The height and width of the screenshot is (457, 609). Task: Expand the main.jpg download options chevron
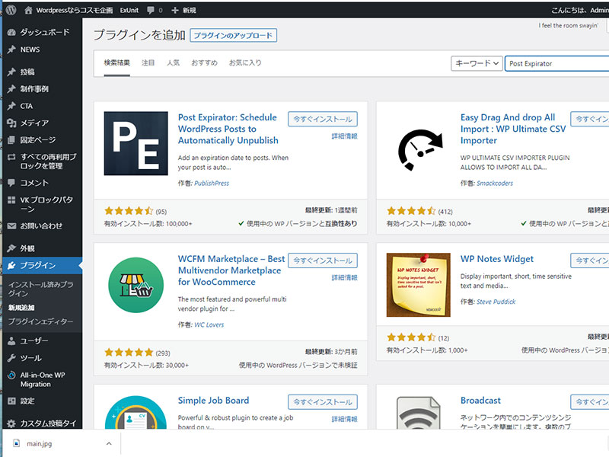point(109,443)
